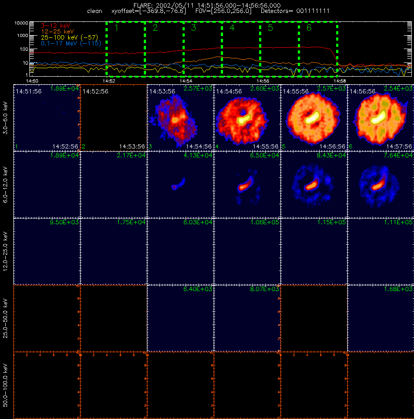Open the 3.0-6.0 keV image at 14:55:56

(x=314, y=118)
